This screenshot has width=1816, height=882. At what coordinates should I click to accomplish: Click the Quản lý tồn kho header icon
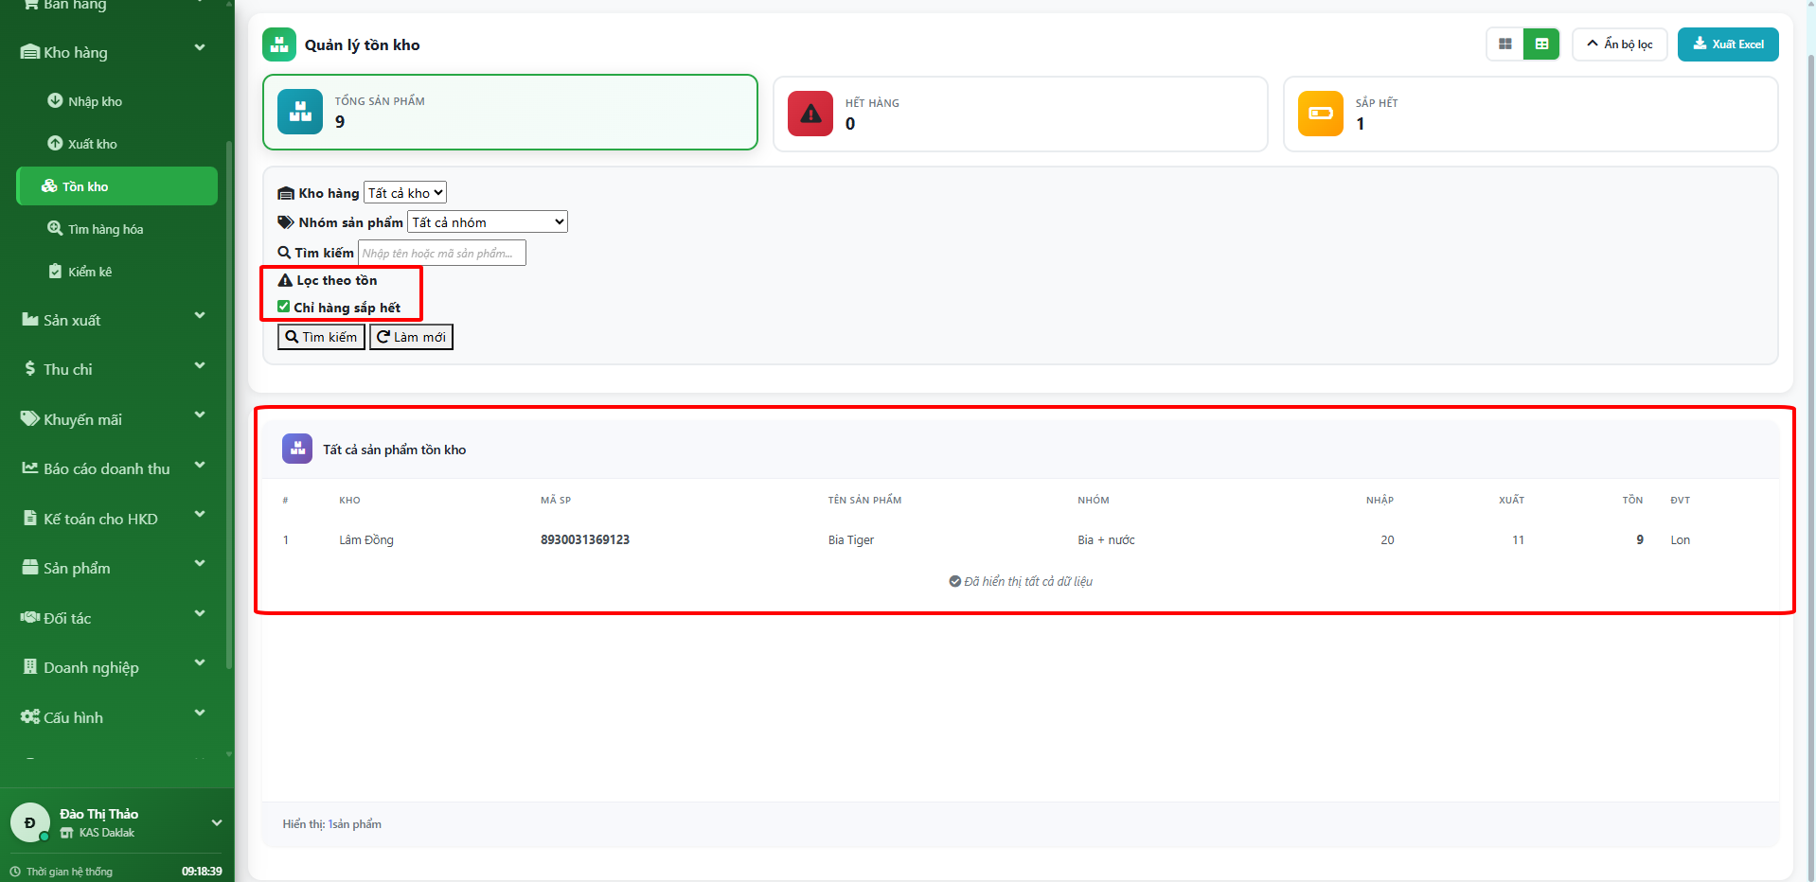point(279,44)
